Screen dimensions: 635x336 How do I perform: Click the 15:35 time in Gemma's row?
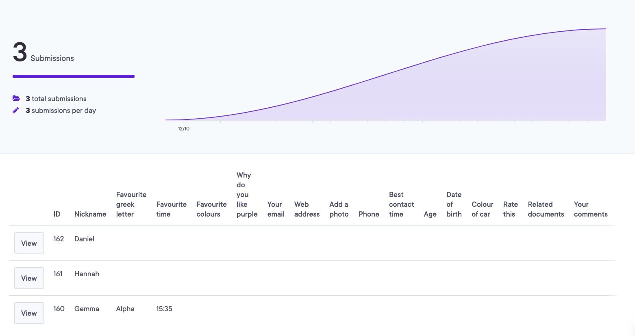164,309
